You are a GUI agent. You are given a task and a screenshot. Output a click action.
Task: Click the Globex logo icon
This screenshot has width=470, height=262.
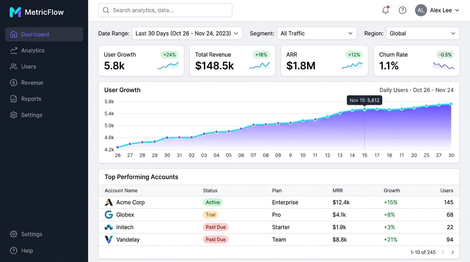(109, 215)
